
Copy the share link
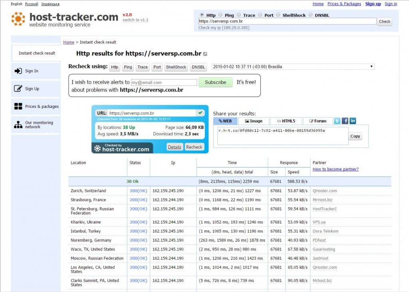tap(355, 136)
